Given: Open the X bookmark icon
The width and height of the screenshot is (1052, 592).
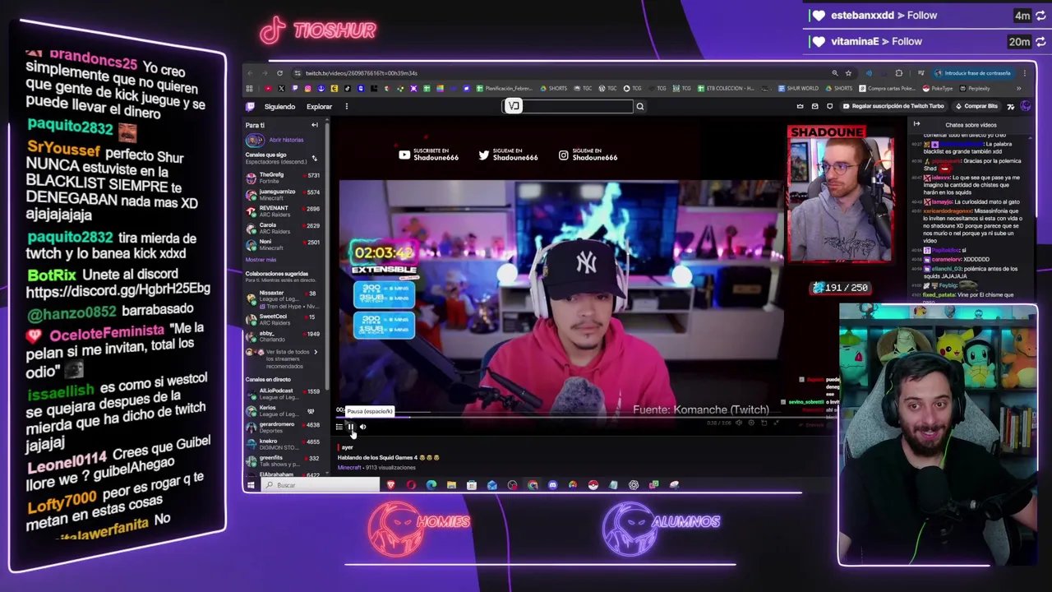Looking at the screenshot, I should (281, 88).
